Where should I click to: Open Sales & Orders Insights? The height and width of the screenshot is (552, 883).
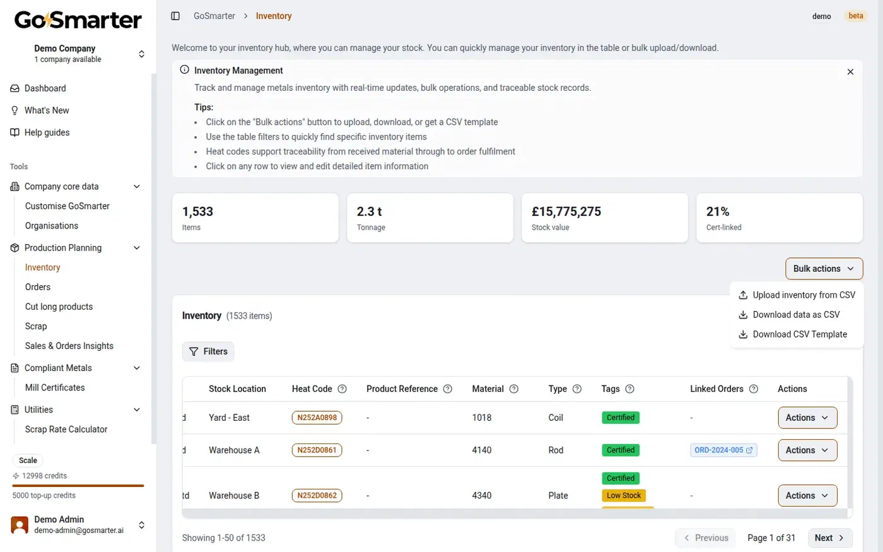click(x=69, y=346)
